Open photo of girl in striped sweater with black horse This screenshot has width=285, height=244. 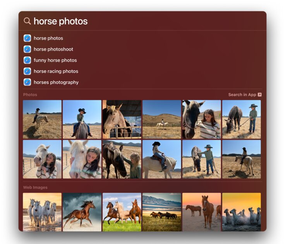[202, 119]
